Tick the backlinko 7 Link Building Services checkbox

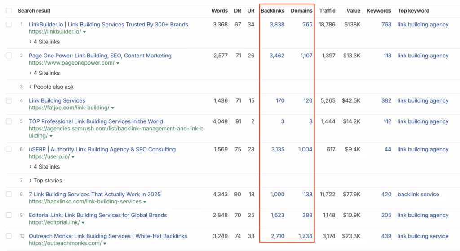coord(9,194)
